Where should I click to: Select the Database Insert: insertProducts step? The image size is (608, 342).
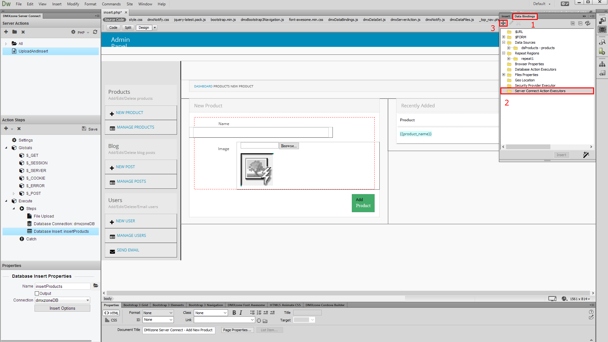tap(51, 231)
